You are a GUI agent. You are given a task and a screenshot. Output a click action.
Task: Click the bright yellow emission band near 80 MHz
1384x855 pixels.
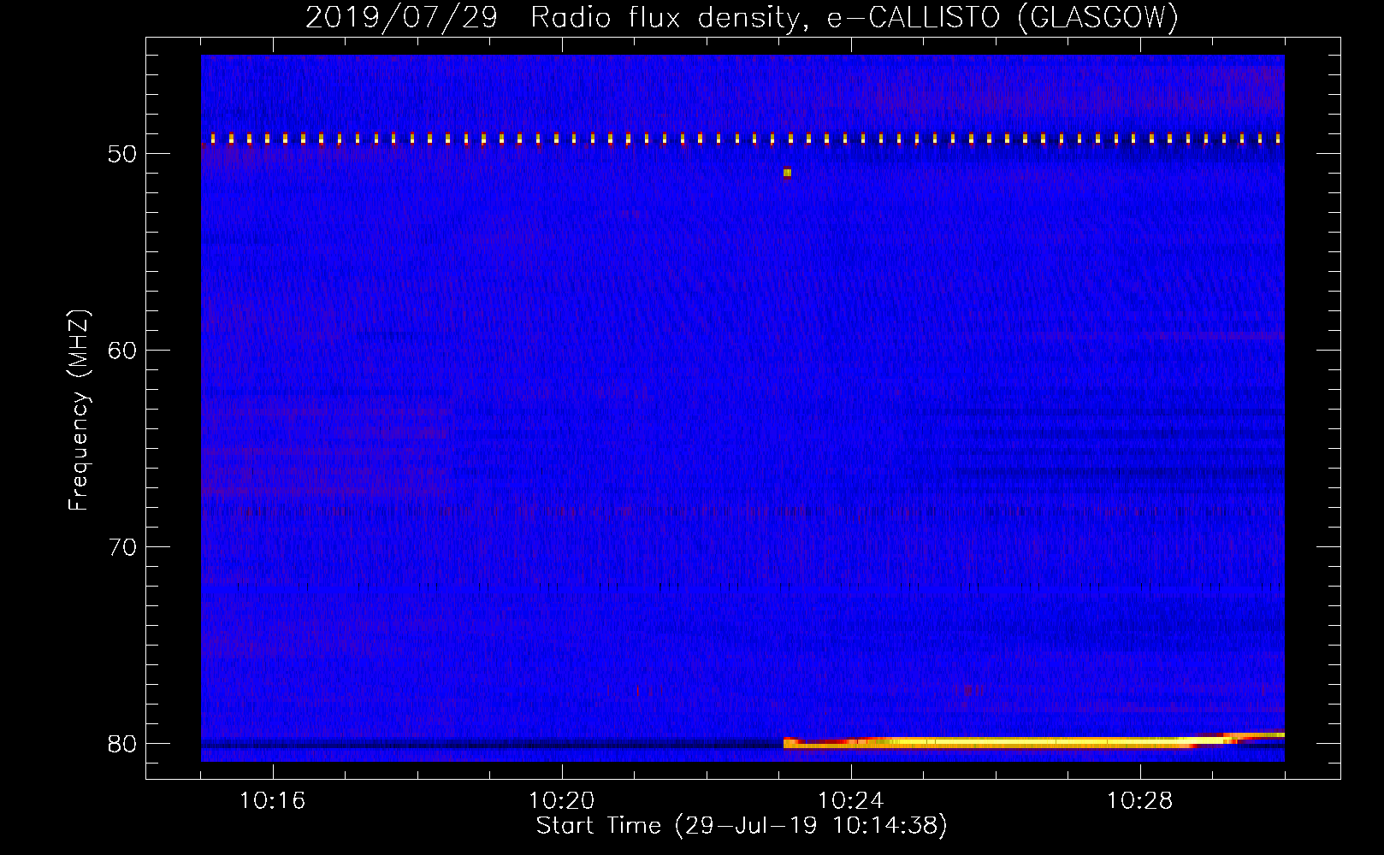point(1033,741)
